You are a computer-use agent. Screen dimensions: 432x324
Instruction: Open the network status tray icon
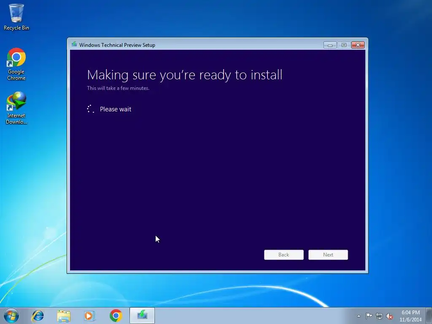[x=379, y=316]
